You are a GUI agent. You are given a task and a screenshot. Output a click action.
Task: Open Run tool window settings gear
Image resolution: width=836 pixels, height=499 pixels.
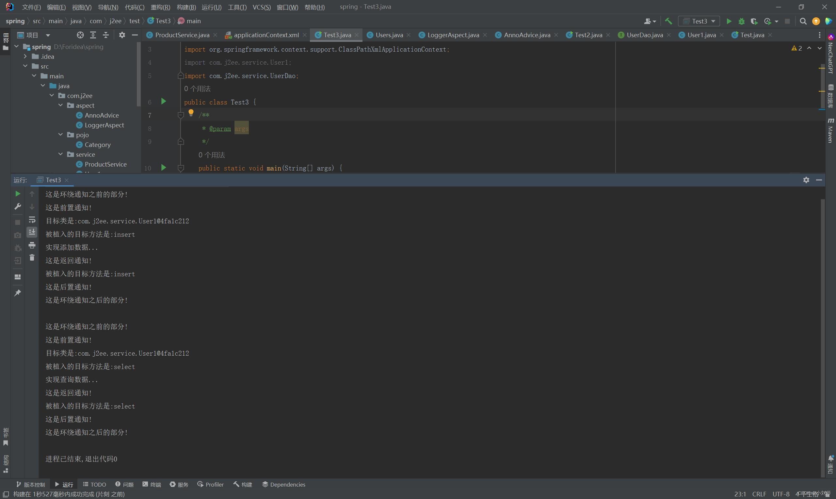[x=806, y=180]
